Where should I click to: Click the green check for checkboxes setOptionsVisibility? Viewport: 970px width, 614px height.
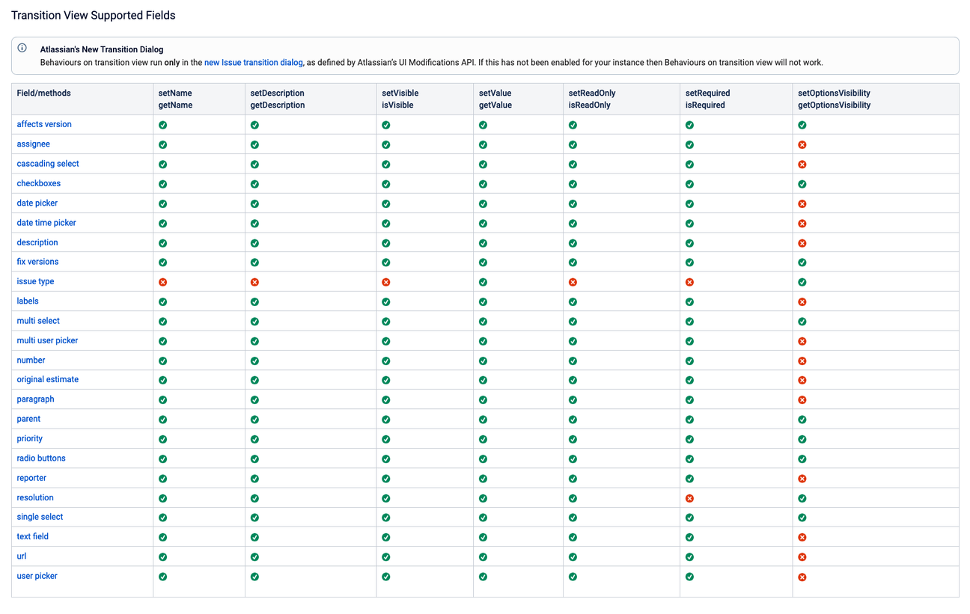(802, 184)
